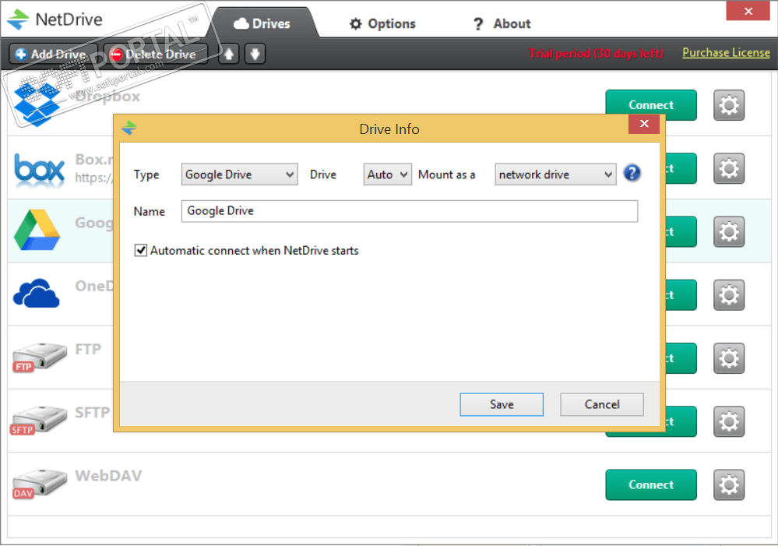
Task: Move selected drive up with the arrow icon
Action: [x=229, y=54]
